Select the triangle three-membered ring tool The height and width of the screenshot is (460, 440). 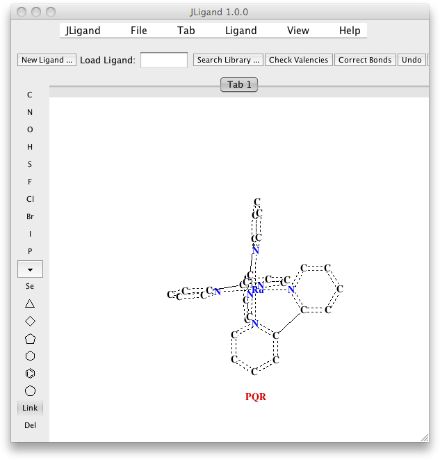pos(30,303)
